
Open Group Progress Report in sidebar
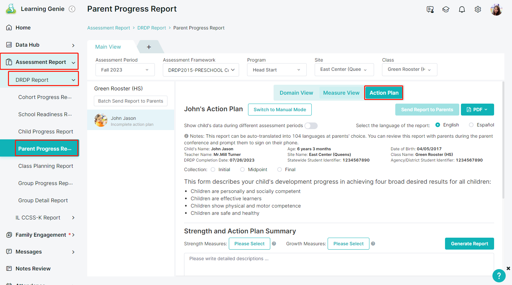[46, 183]
